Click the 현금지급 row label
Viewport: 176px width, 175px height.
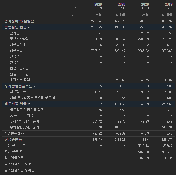click(x=16, y=62)
